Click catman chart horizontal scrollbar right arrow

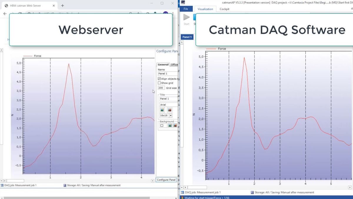click(x=350, y=187)
